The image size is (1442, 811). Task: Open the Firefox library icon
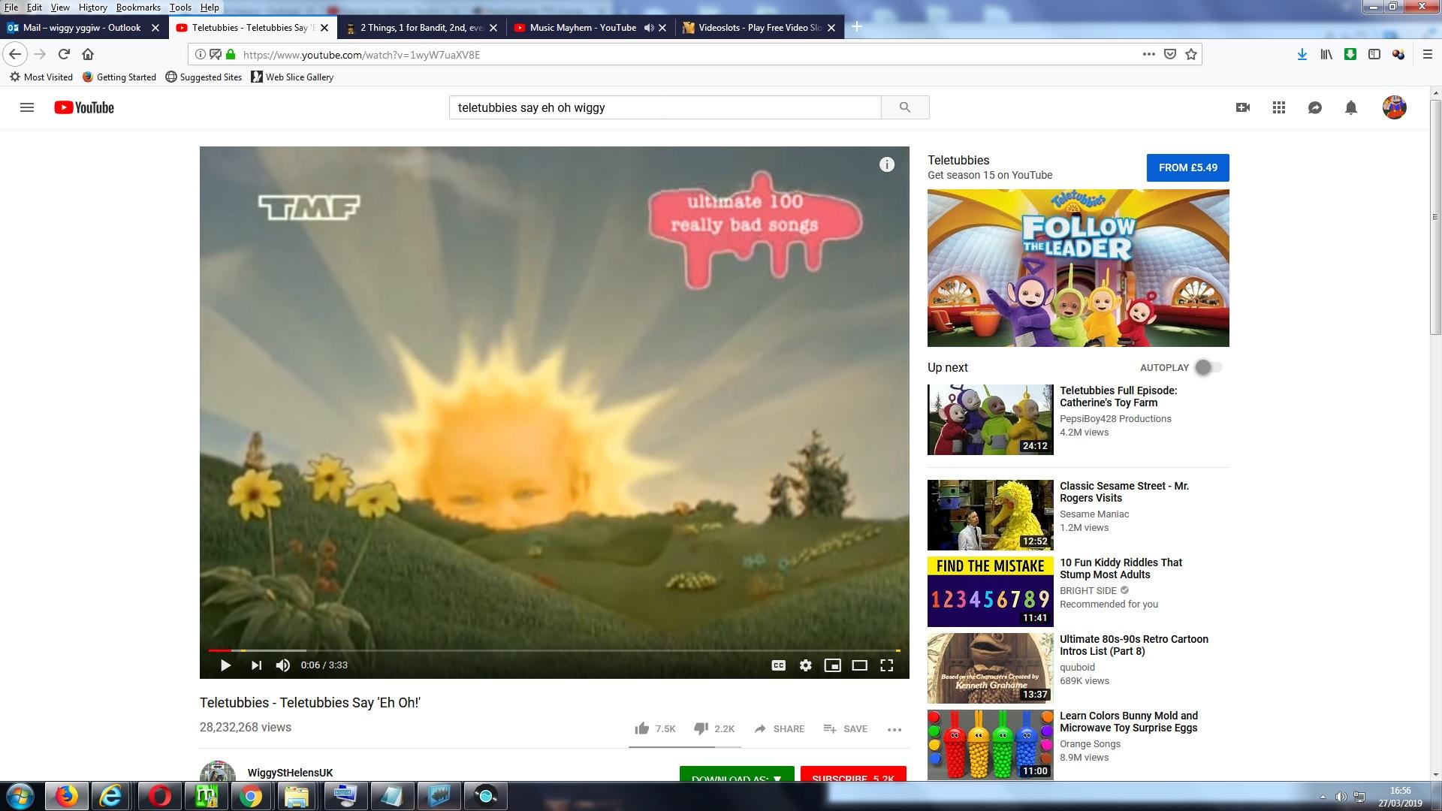point(1326,54)
